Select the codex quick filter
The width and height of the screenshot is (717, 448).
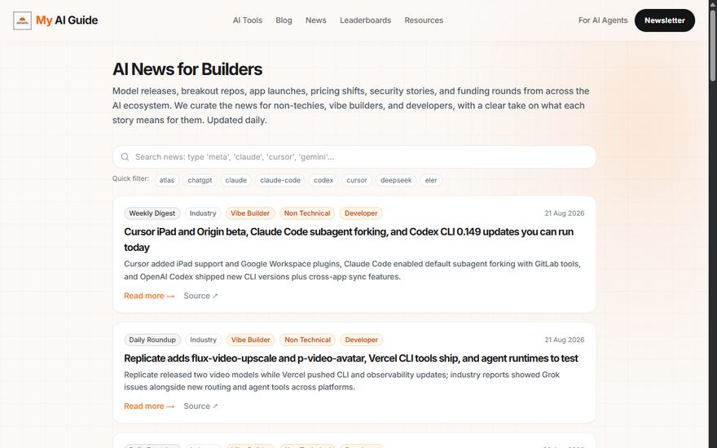coord(323,180)
